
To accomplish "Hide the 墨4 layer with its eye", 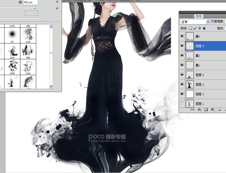I will point(182,36).
